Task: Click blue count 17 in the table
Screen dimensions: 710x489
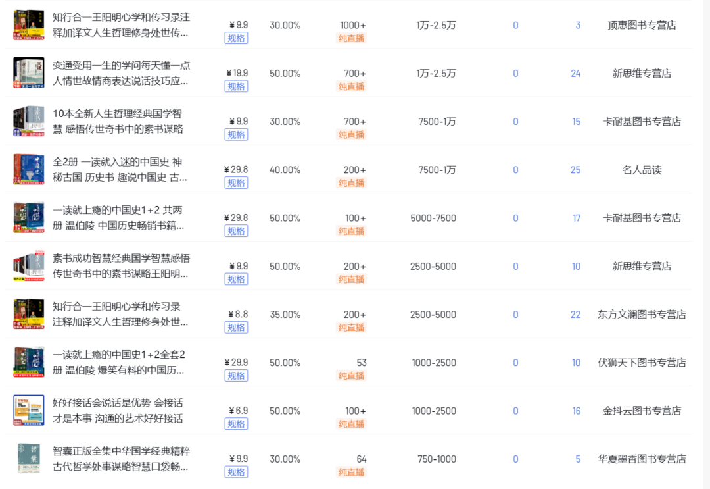Action: [576, 218]
